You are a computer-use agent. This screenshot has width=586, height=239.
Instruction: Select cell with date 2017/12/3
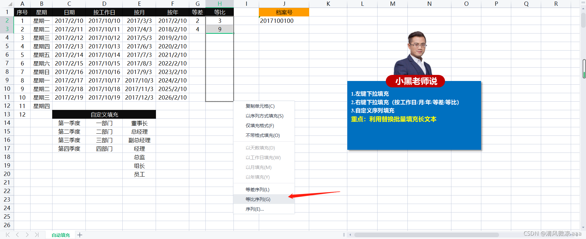pyautogui.click(x=139, y=97)
